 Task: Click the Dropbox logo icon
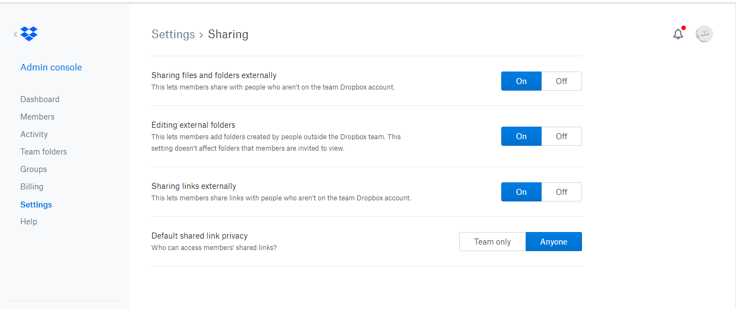pyautogui.click(x=29, y=34)
